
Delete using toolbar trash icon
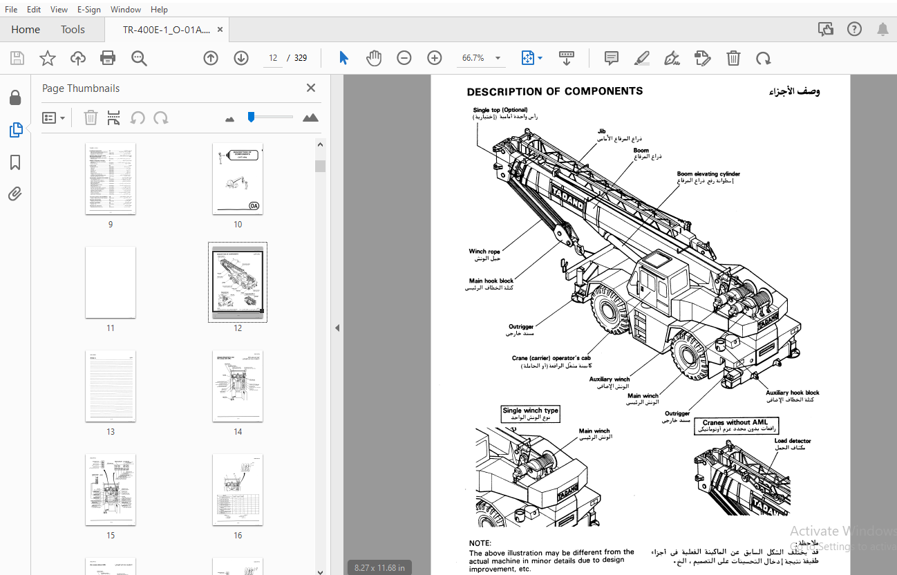click(x=733, y=58)
